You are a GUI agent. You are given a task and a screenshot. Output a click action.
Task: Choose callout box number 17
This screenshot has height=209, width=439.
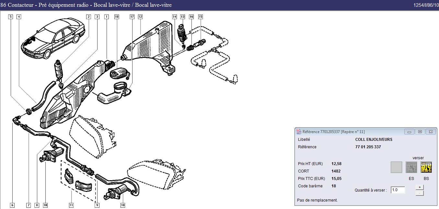click(132, 16)
